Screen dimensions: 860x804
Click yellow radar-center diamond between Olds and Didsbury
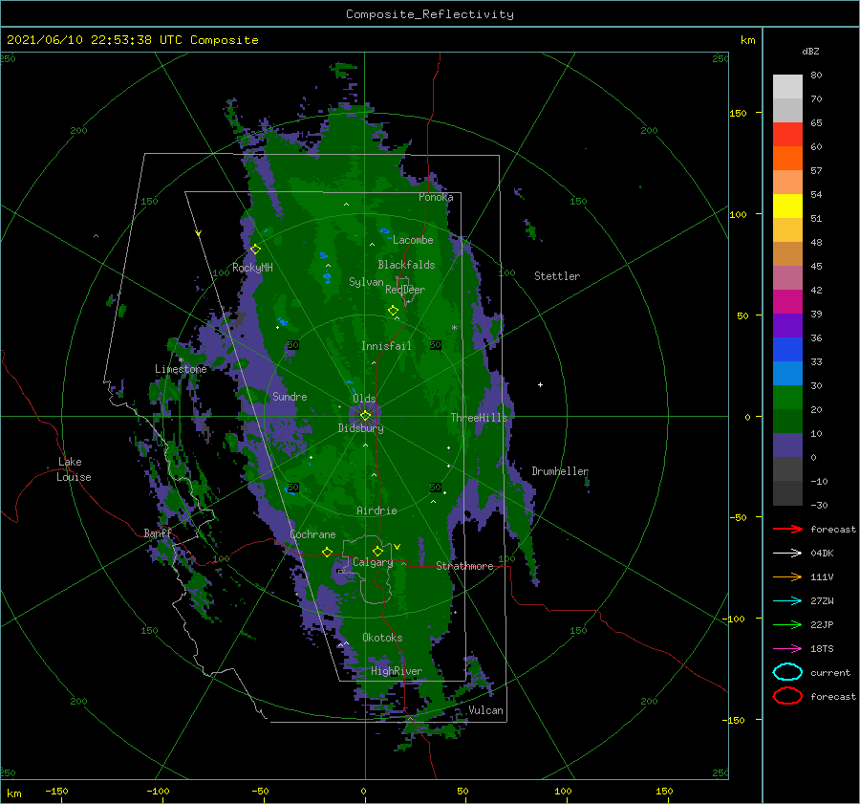[365, 416]
